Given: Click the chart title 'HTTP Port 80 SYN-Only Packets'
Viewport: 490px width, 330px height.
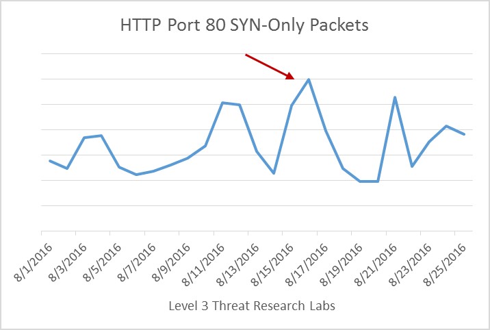Looking at the screenshot, I should tap(244, 25).
